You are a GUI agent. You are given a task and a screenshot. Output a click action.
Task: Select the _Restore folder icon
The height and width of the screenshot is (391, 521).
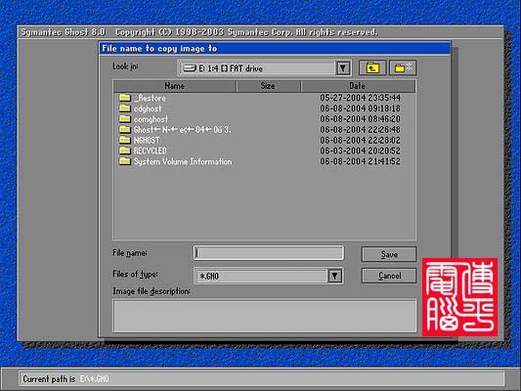(x=125, y=98)
